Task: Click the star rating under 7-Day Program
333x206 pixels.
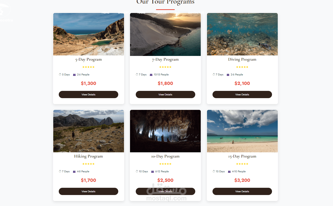Action: pos(165,67)
